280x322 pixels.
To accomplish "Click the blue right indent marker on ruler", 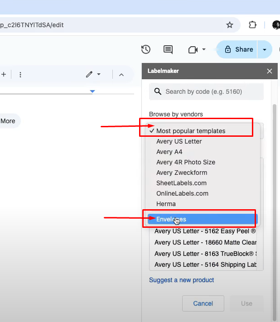I will tap(92, 91).
